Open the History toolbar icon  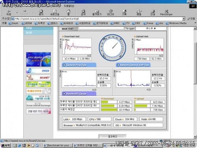pyautogui.click(x=124, y=13)
